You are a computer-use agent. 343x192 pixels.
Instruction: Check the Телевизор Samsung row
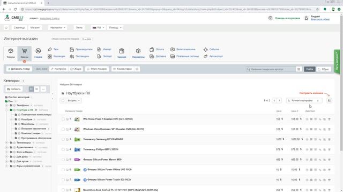coord(63,139)
